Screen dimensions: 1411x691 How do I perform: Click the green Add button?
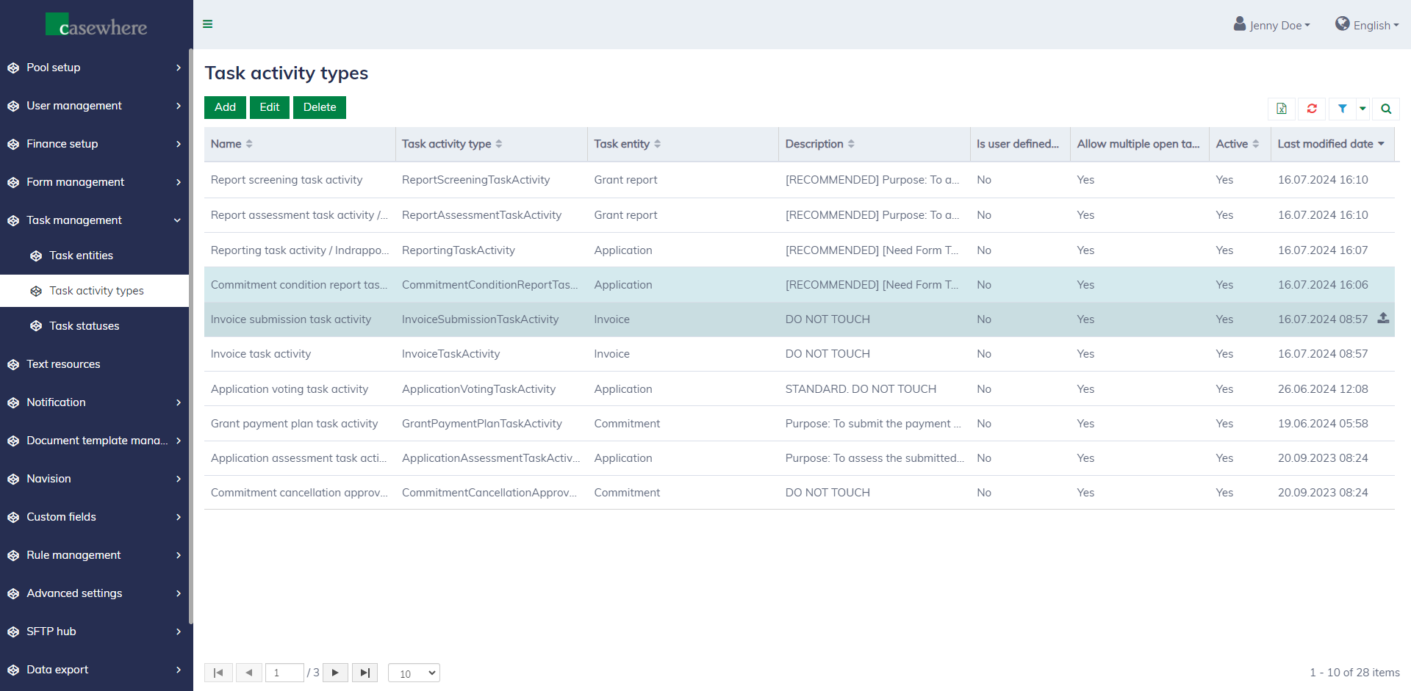point(225,107)
